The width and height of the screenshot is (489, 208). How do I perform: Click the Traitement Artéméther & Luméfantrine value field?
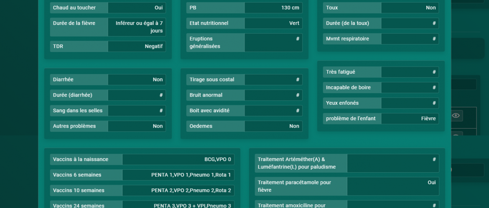point(393,163)
